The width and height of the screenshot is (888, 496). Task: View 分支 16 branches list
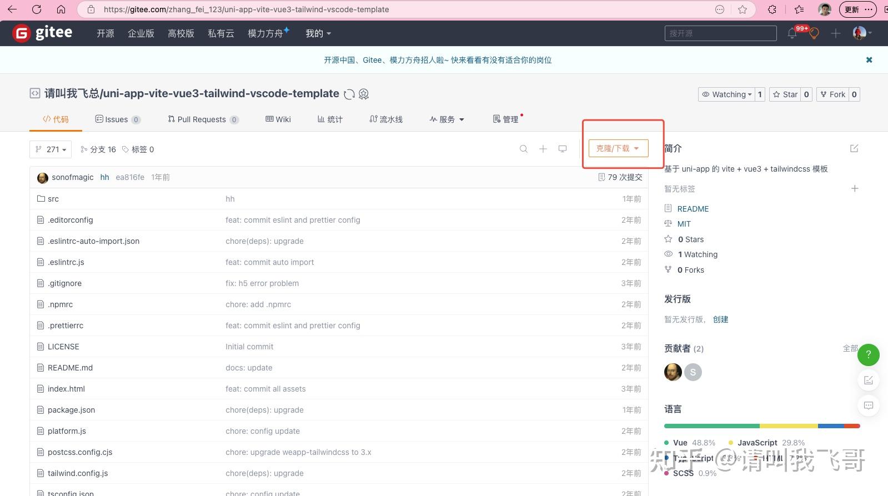click(98, 149)
